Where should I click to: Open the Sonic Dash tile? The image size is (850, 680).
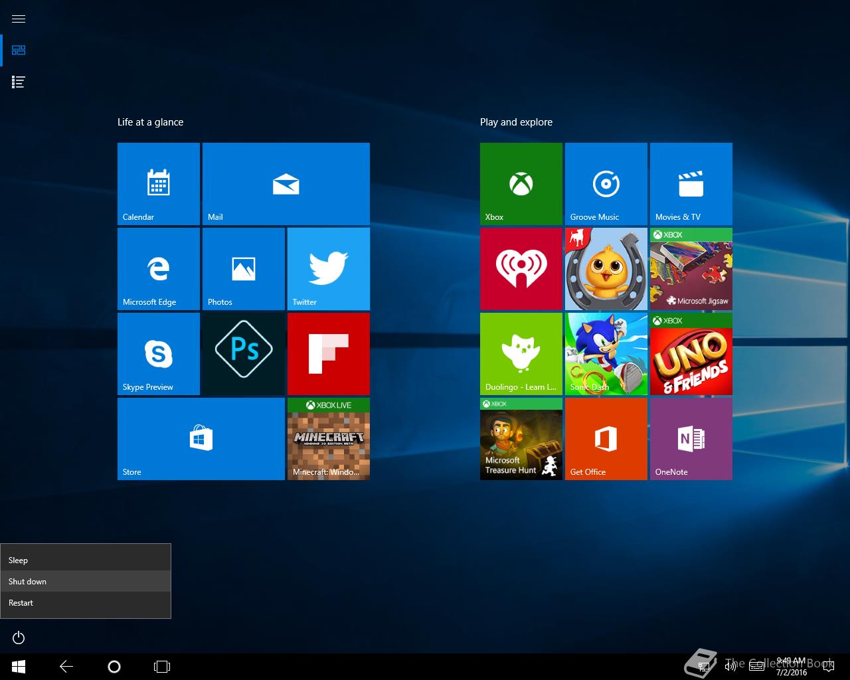(x=606, y=354)
